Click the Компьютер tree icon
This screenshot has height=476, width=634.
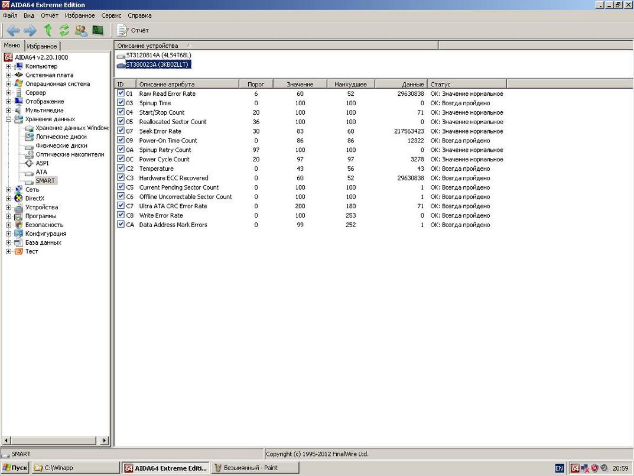tap(18, 66)
